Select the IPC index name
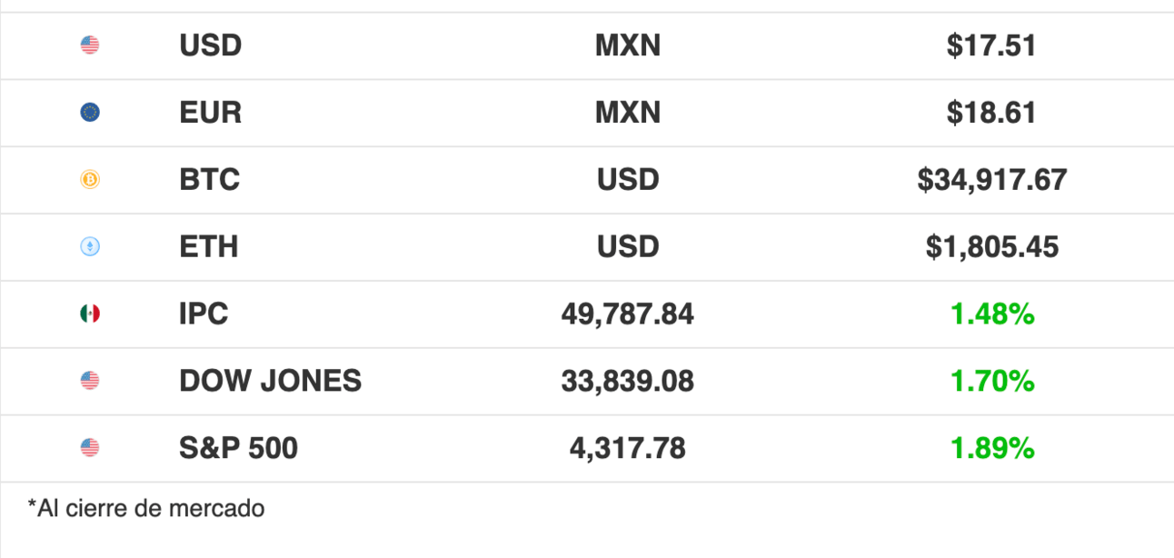 pos(204,314)
